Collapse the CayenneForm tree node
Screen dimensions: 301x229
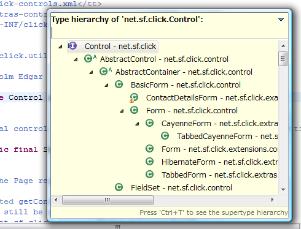(137, 124)
